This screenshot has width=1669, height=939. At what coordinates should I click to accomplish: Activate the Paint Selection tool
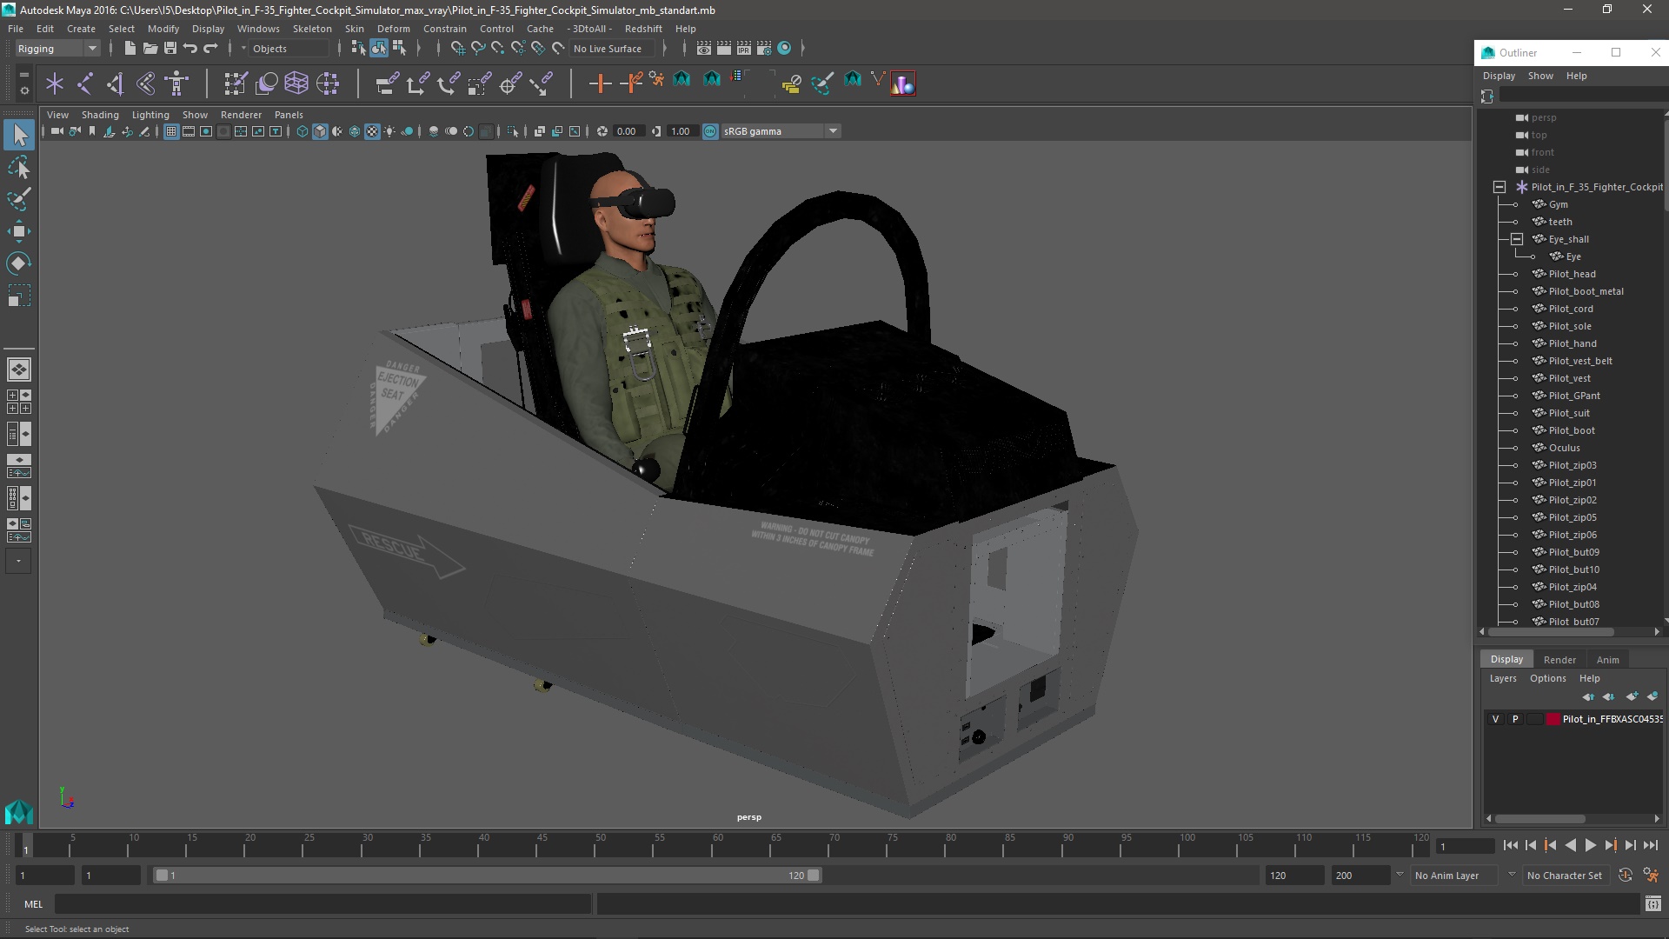(x=19, y=199)
